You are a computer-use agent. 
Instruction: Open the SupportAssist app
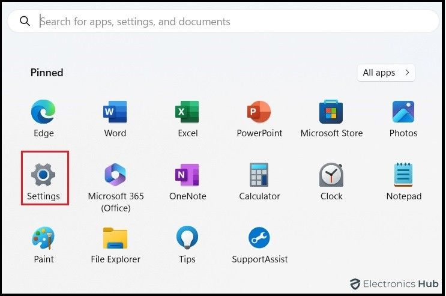pos(259,238)
